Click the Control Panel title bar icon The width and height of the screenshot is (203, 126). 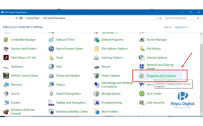[3, 12]
